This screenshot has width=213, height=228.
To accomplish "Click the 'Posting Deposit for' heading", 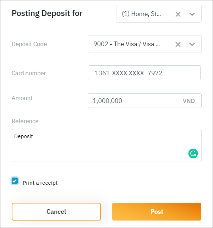I will 47,13.
